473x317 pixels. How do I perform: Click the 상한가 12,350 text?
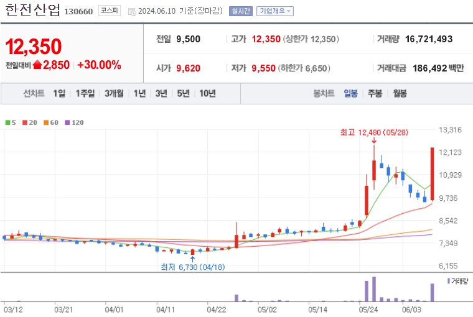point(311,39)
